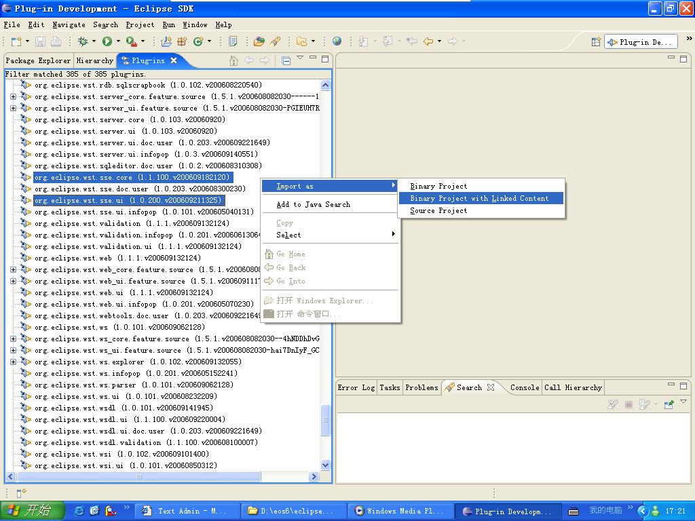Switch to Windows Media Player taskbar button
The image size is (695, 521).
401,511
